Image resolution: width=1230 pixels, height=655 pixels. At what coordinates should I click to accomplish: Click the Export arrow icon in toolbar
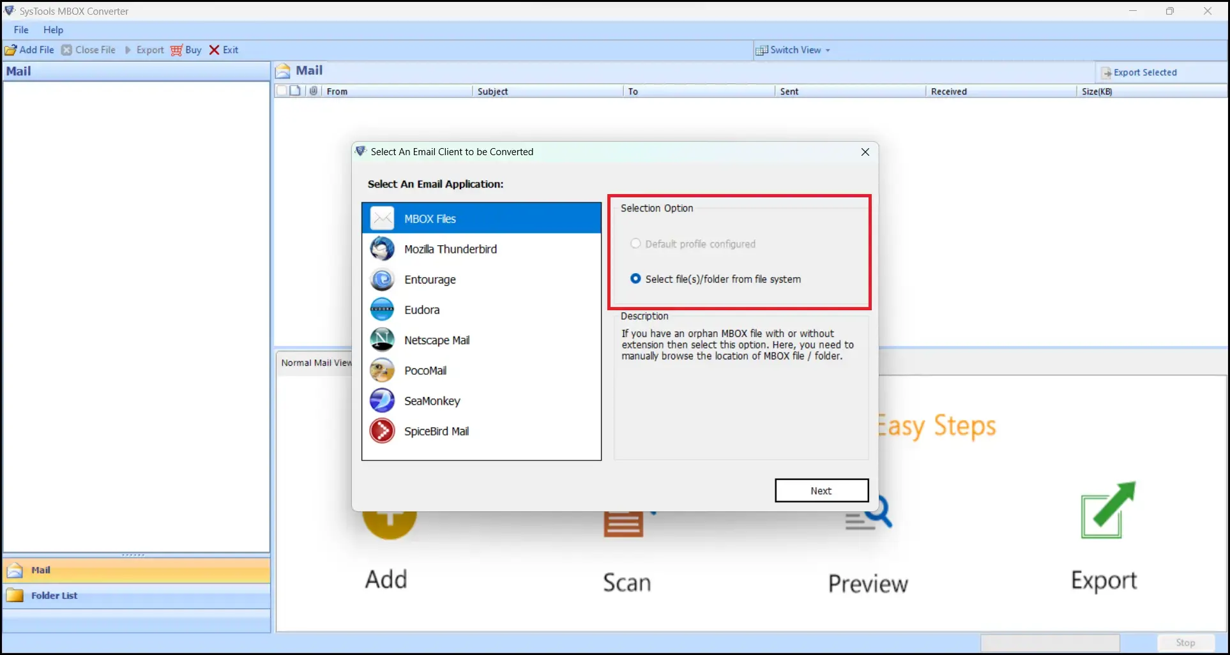coord(128,50)
